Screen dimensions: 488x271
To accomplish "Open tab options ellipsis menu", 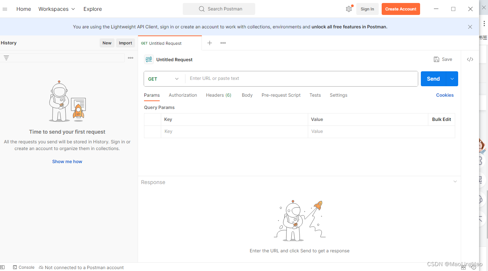I will 223,43.
